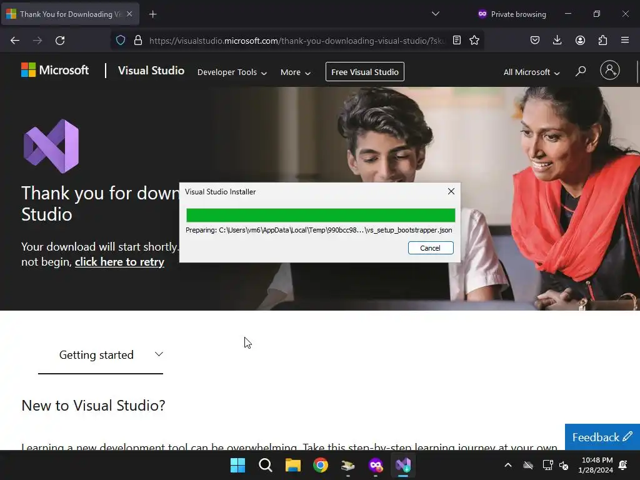Click the sign-in account avatar icon
This screenshot has height=480, width=640.
(x=610, y=70)
